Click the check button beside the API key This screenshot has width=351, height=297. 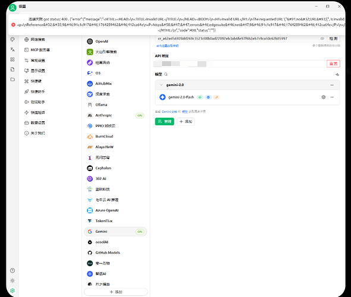pyautogui.click(x=333, y=39)
